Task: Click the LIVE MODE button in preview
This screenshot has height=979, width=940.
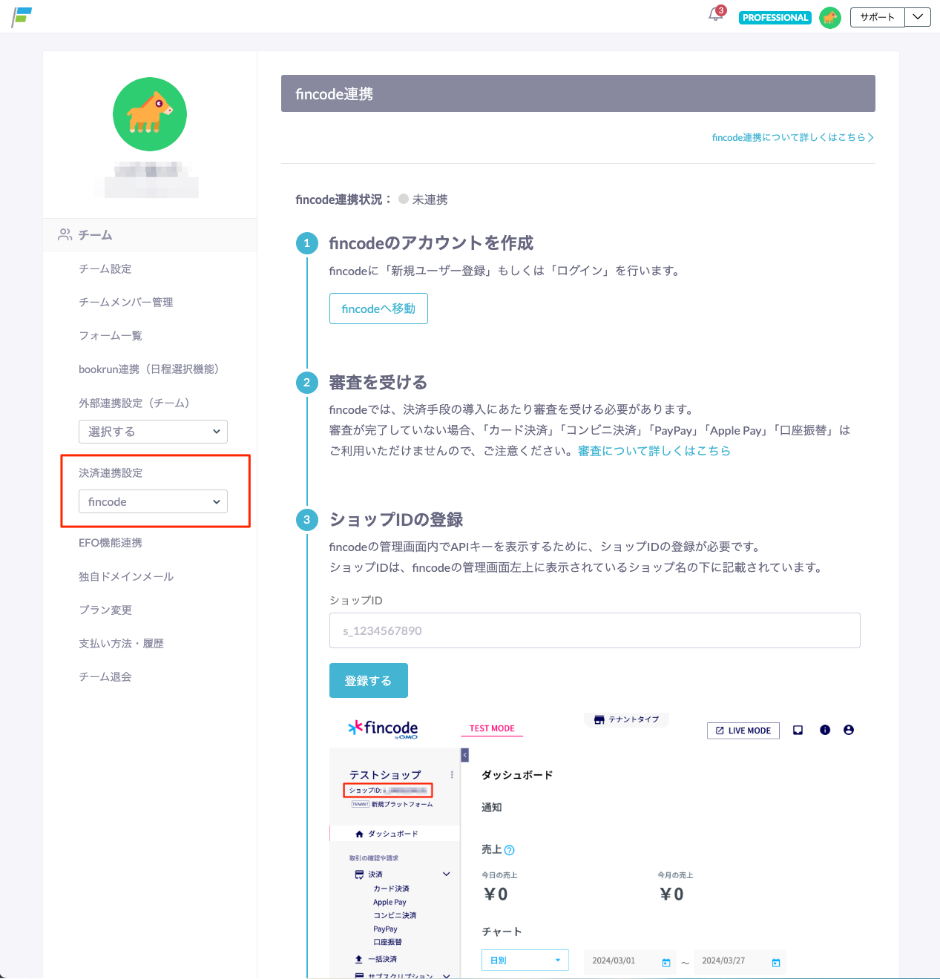Action: (x=743, y=731)
